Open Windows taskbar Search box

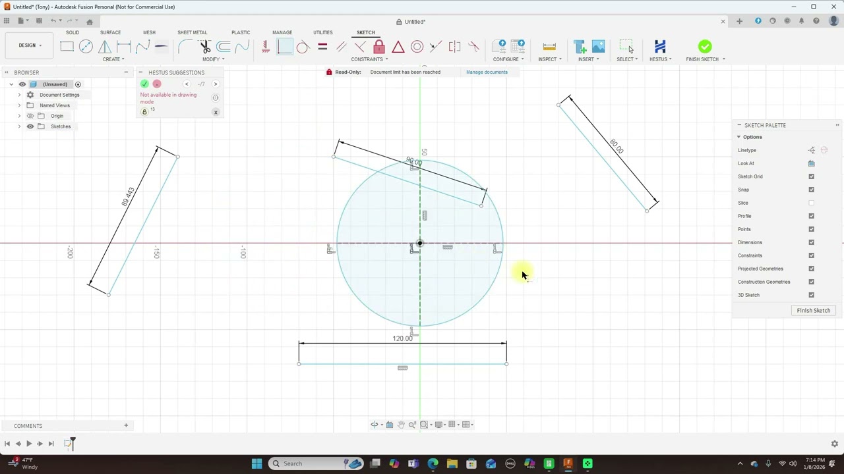pos(316,463)
